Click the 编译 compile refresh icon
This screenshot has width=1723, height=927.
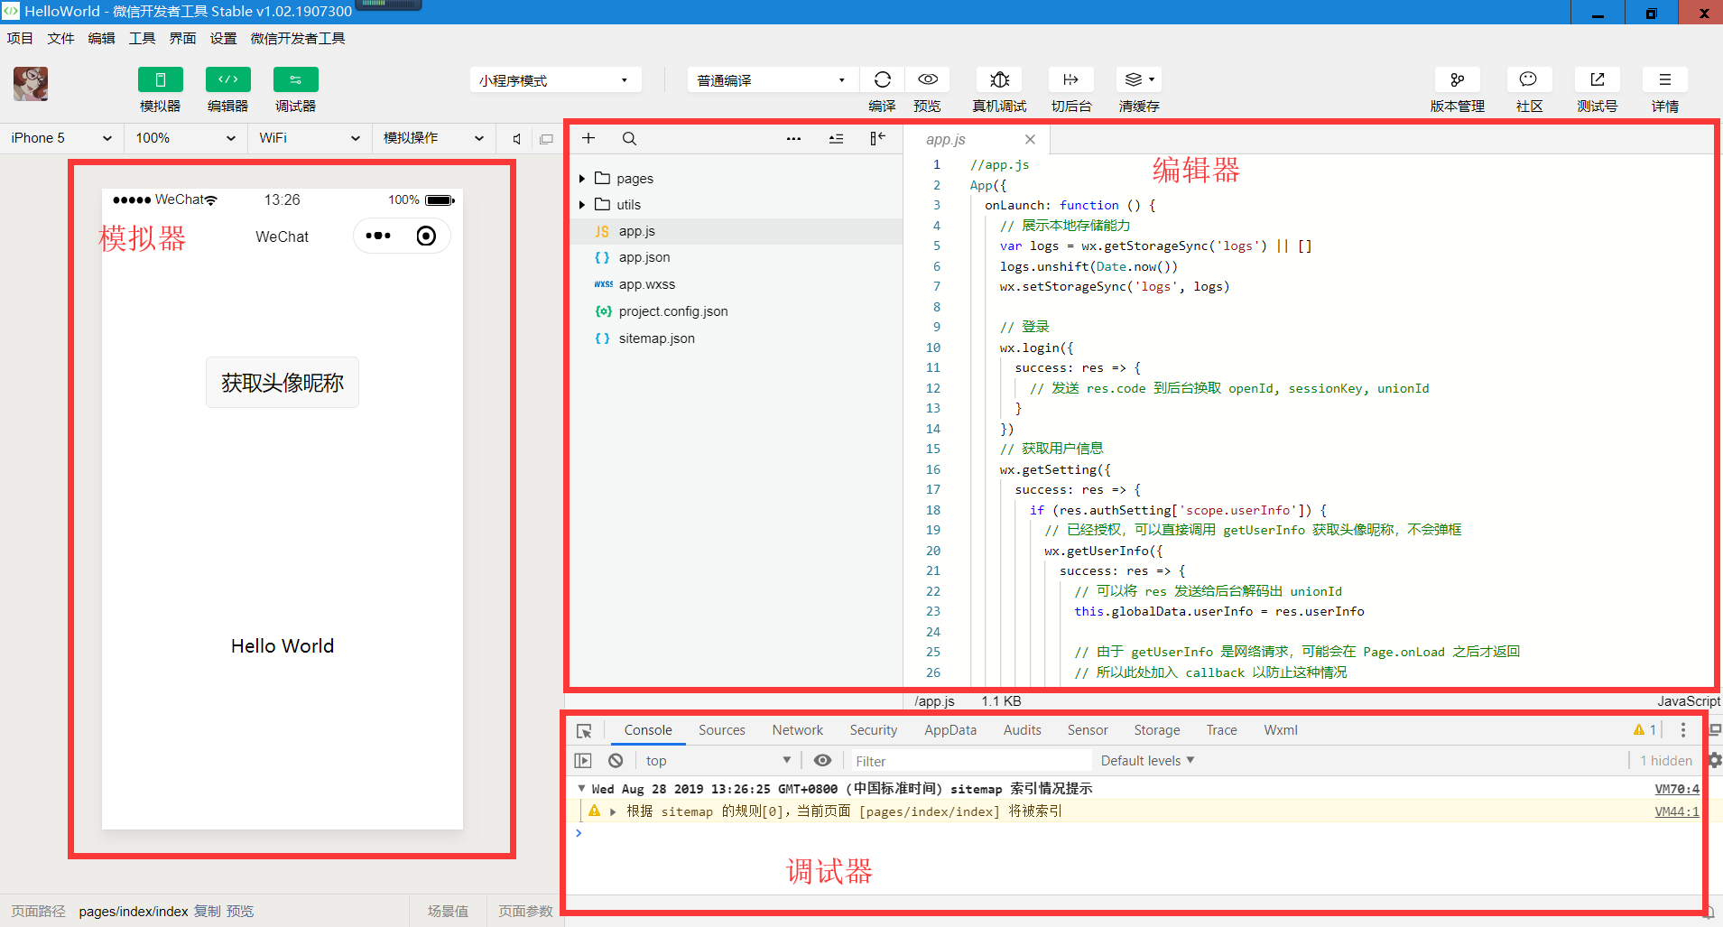point(883,79)
